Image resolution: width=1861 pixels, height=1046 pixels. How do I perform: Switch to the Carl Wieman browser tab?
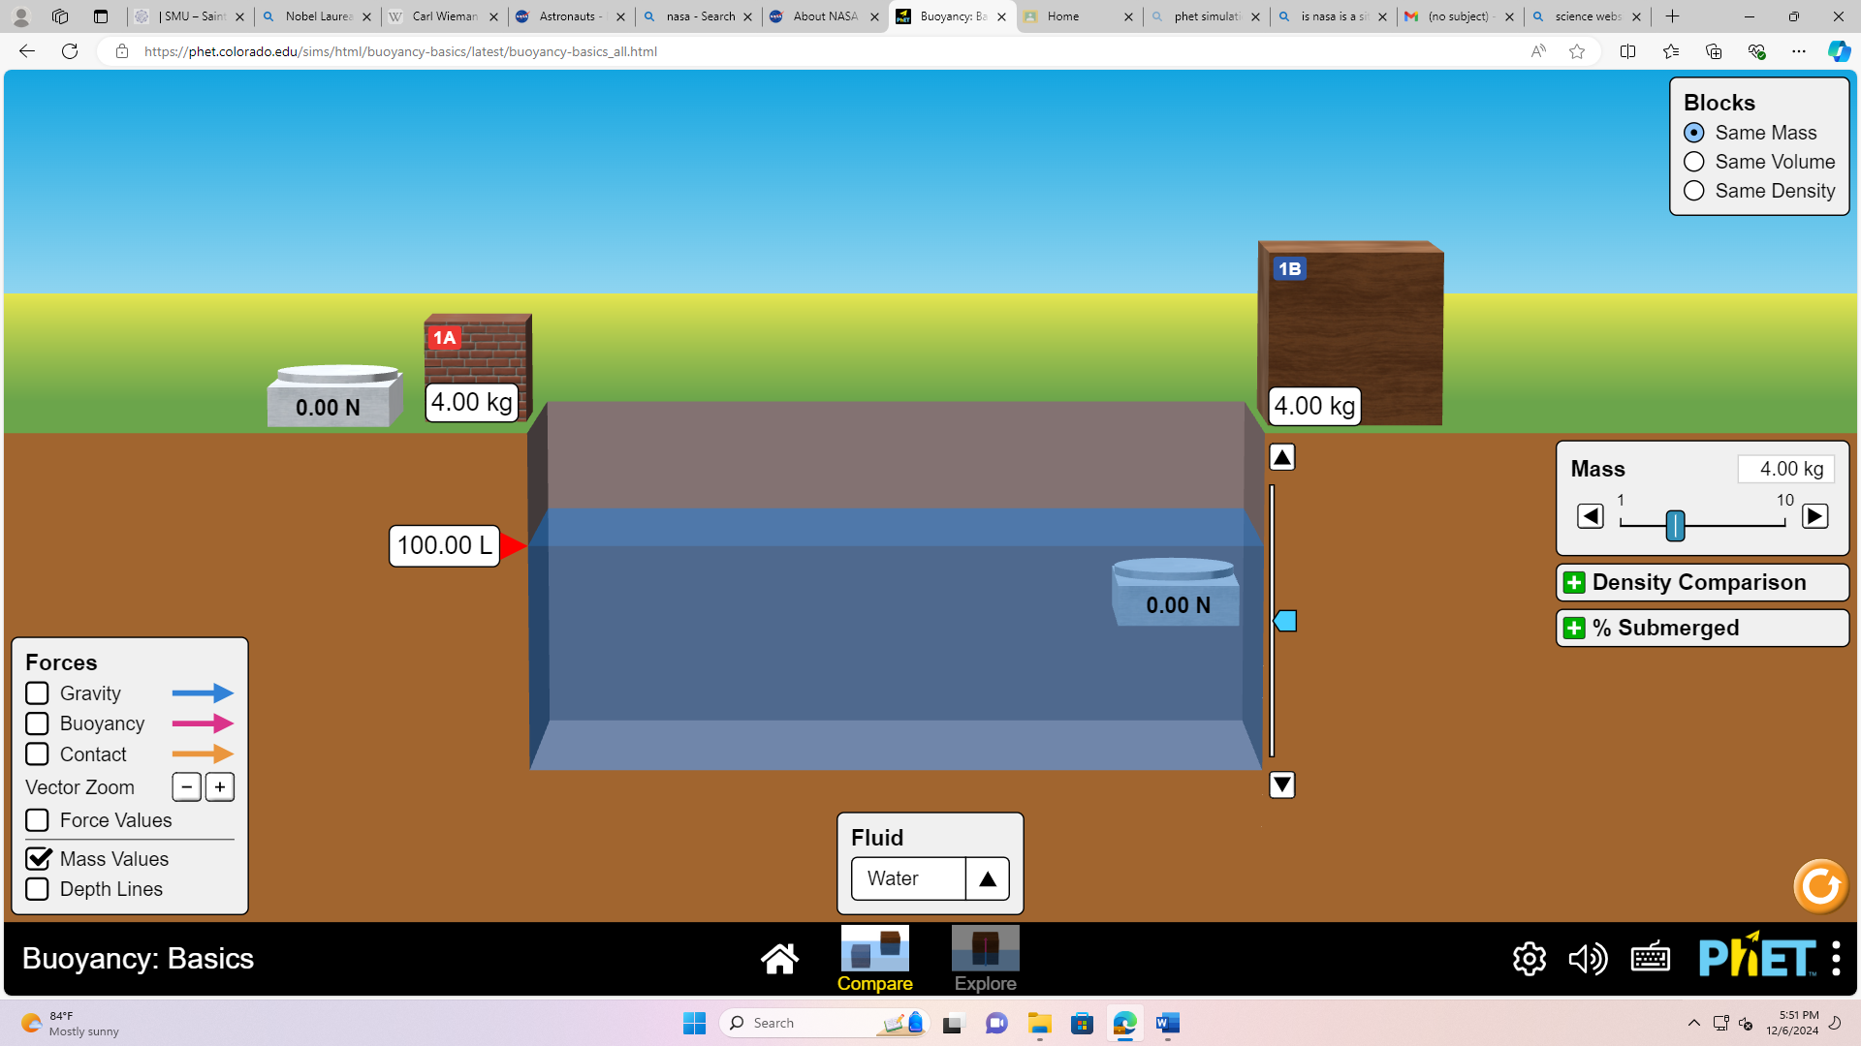click(443, 16)
